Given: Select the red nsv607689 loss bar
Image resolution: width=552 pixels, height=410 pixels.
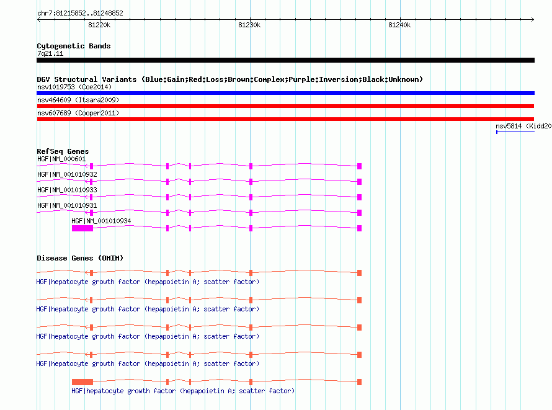Looking at the screenshot, I should click(285, 119).
